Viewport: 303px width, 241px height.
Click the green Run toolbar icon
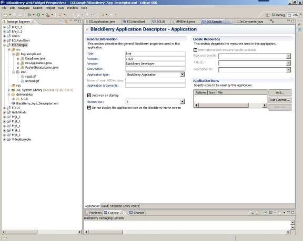coord(38,15)
